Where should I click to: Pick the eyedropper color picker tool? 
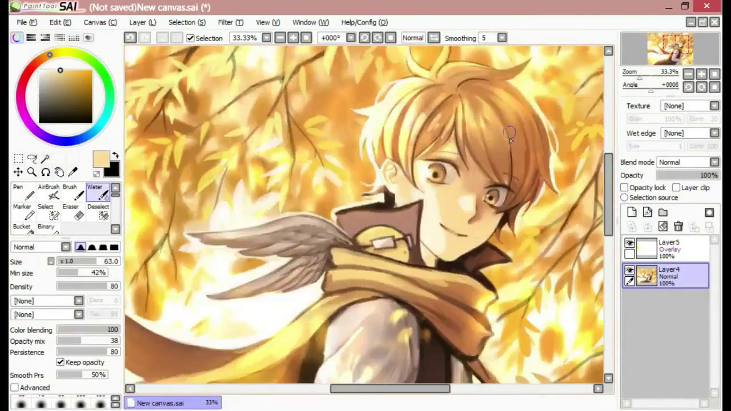pyautogui.click(x=73, y=172)
